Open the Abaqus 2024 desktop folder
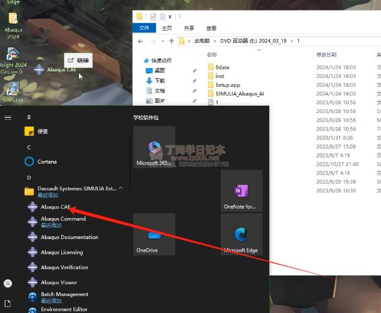Screen dimensions: 381x313 point(13,26)
